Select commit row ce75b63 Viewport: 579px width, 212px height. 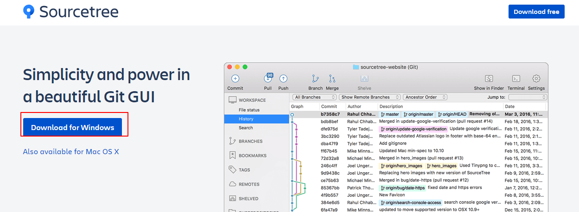tap(419, 180)
